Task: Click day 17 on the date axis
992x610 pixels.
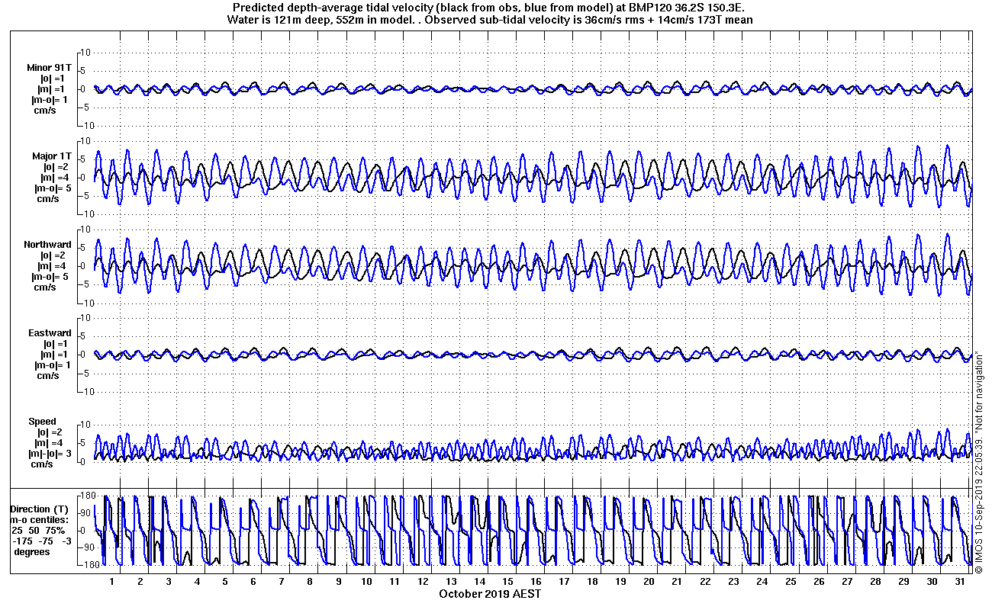Action: coord(564,581)
